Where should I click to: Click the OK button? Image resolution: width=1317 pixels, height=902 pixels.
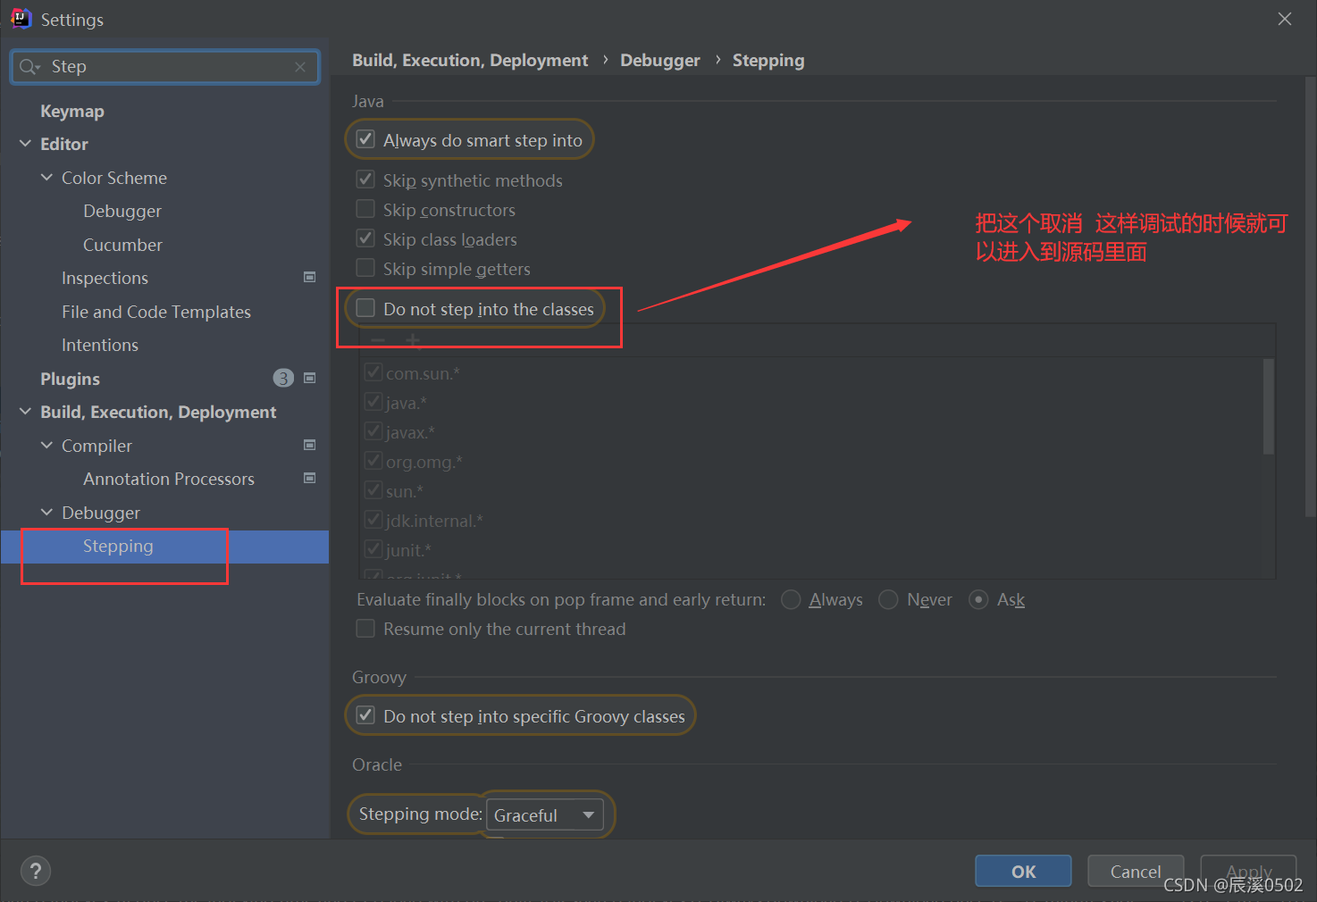pos(1023,872)
